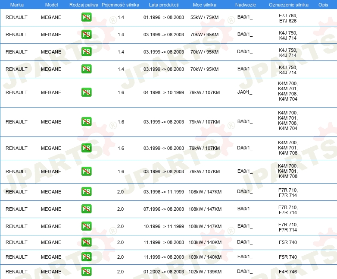Click the fuel icon in the 1.4 70kW BA0/1_ row
The width and height of the screenshot is (337, 279).
pyautogui.click(x=86, y=35)
